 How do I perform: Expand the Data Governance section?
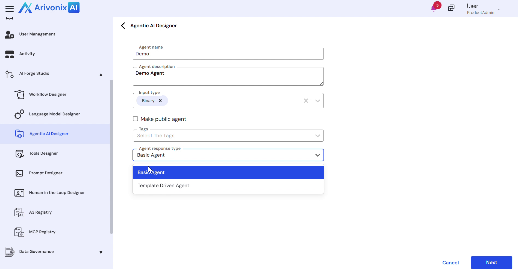101,252
